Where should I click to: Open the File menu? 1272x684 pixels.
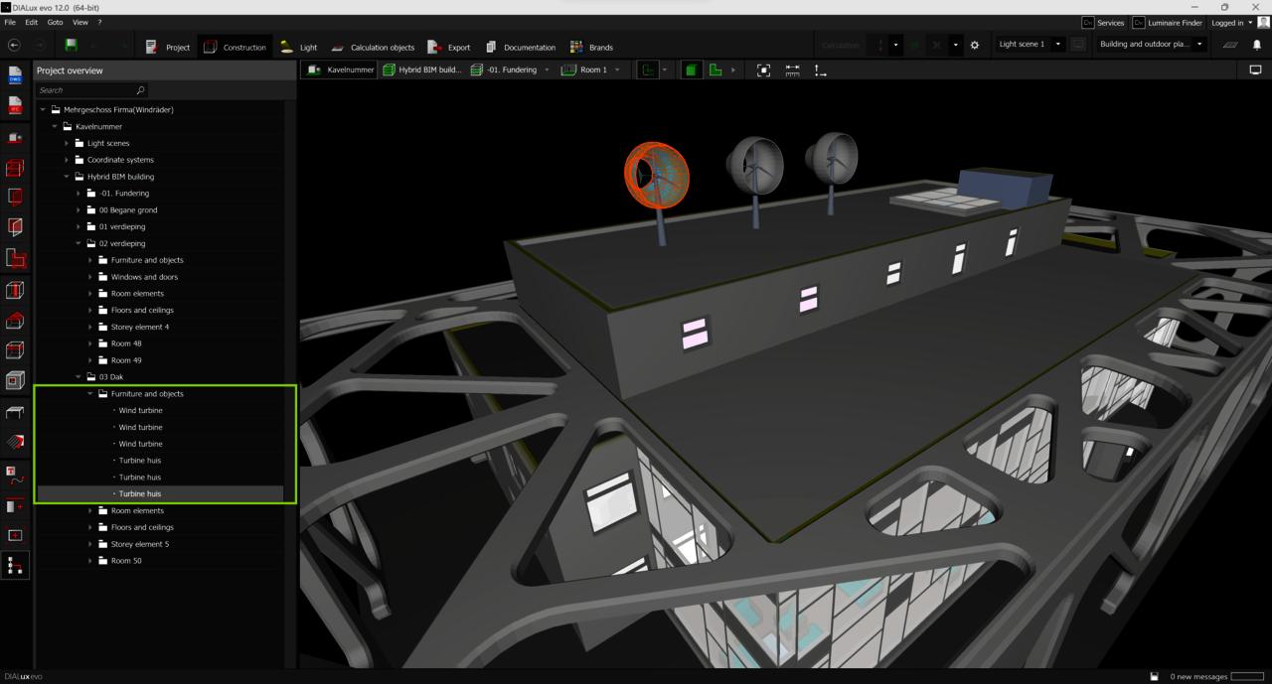tap(10, 22)
